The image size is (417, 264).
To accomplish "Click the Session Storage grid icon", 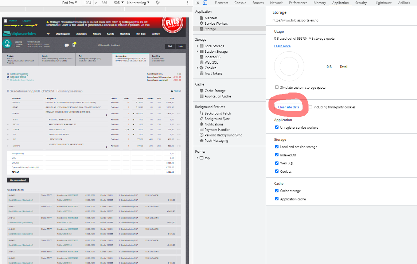I will coord(202,52).
